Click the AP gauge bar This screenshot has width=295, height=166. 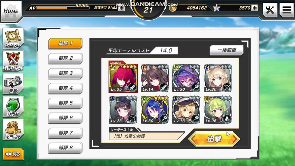(x=63, y=8)
